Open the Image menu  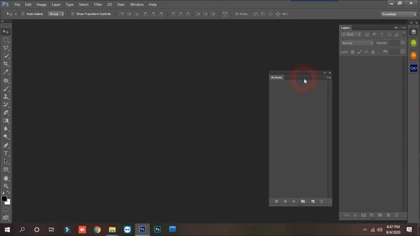click(41, 5)
